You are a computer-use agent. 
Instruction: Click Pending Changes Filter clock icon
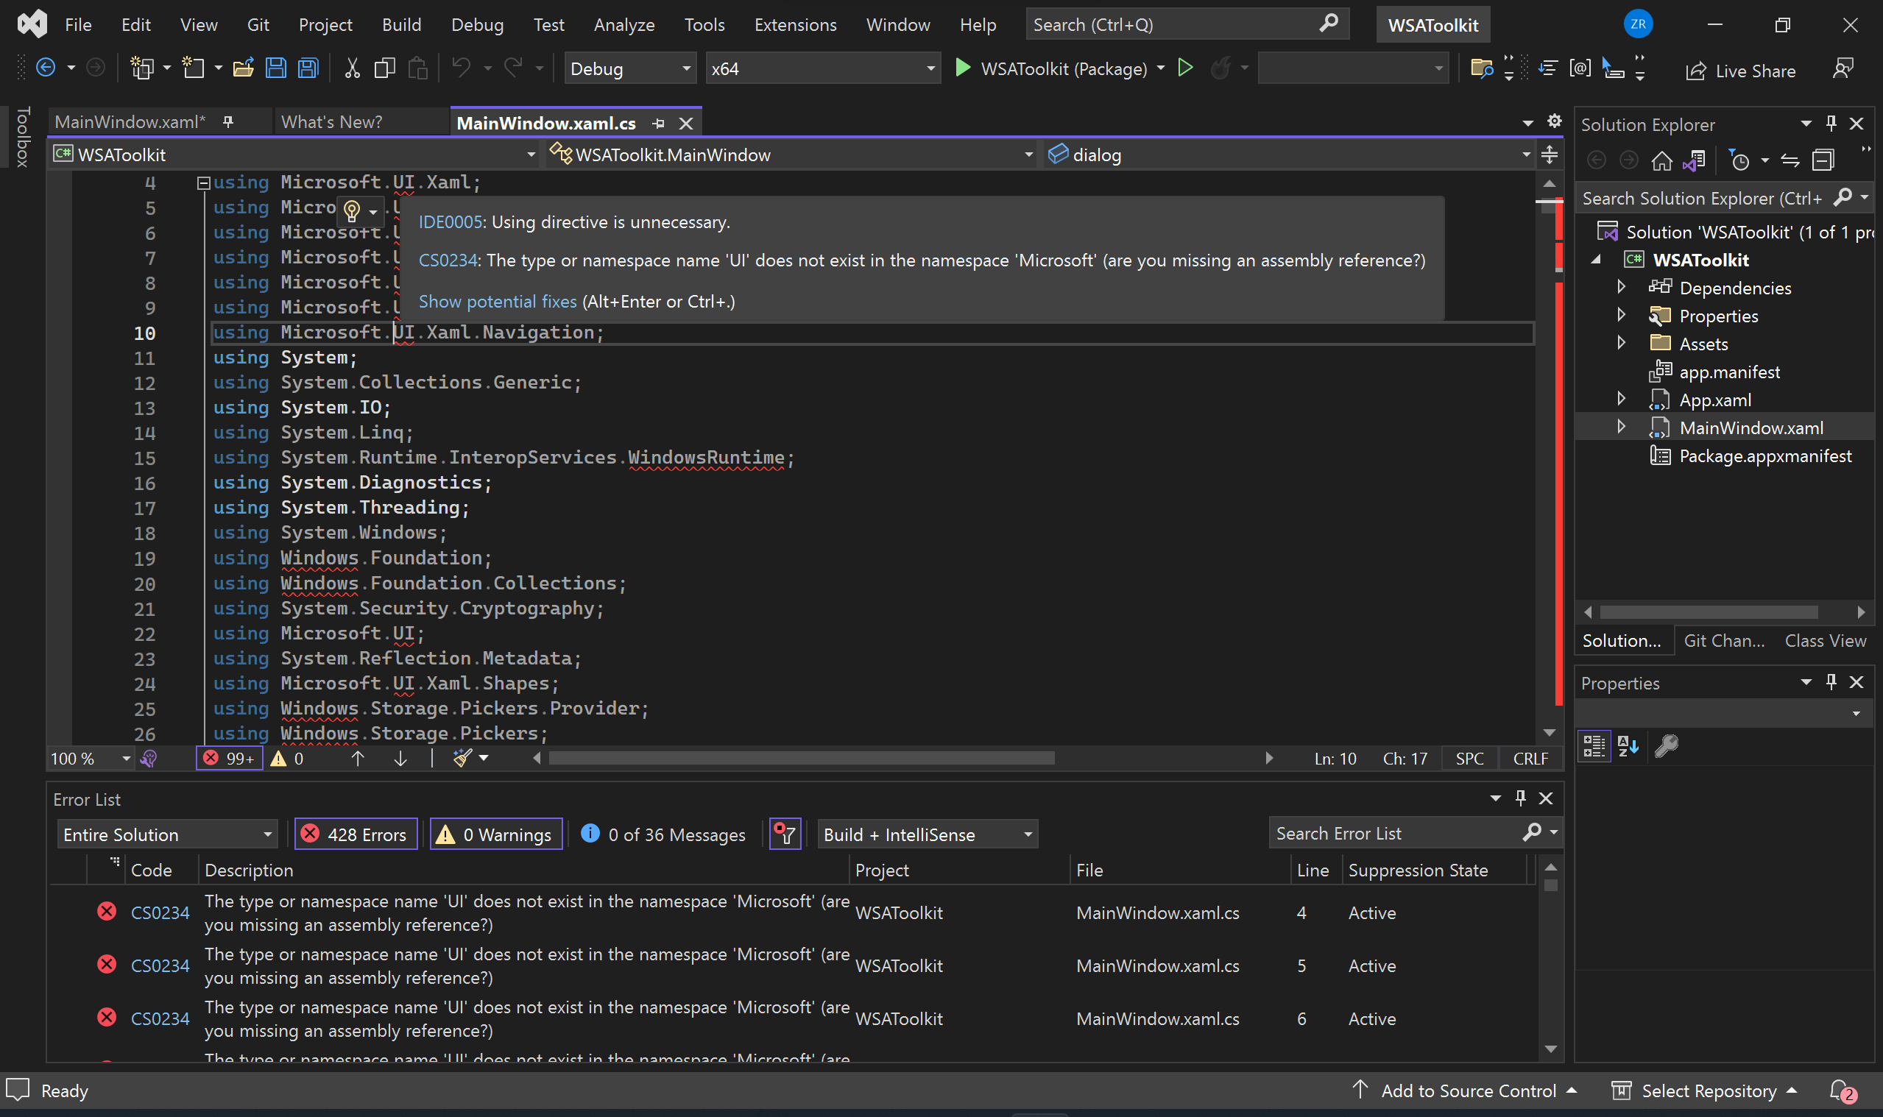tap(1740, 160)
